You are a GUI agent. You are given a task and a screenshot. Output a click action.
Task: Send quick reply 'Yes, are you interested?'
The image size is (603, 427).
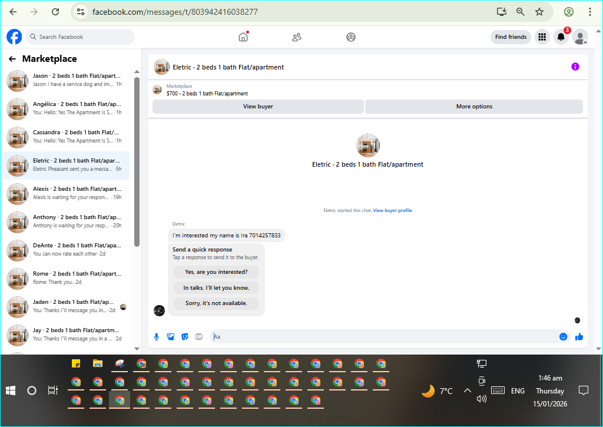click(216, 272)
